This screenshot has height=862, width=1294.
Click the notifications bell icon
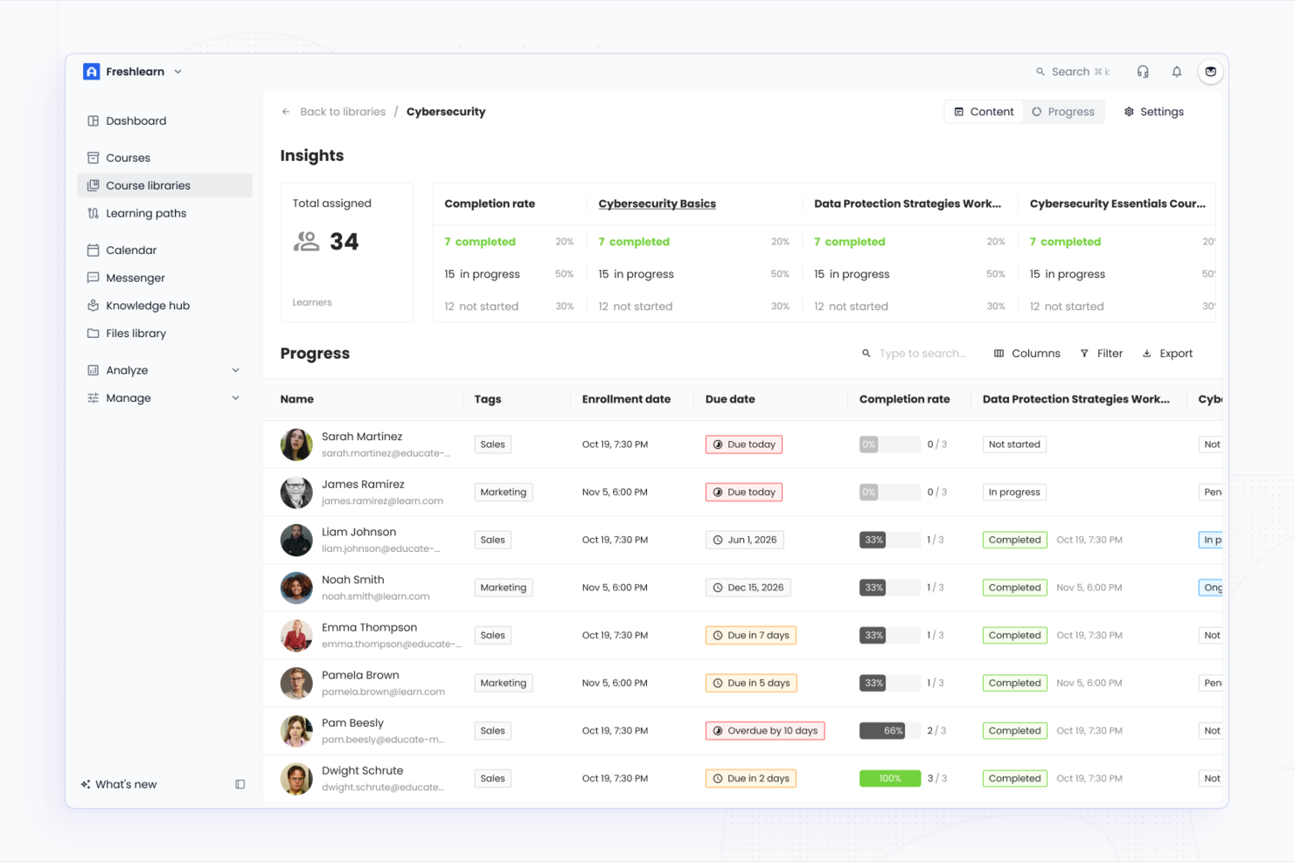(x=1176, y=72)
